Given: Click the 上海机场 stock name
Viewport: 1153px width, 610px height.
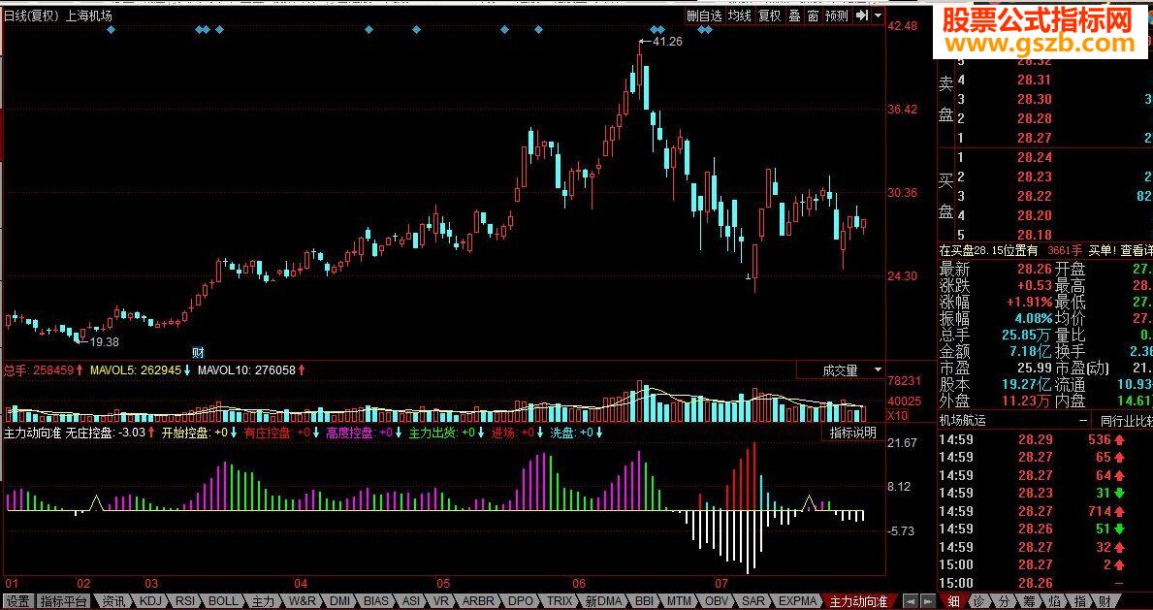Looking at the screenshot, I should tap(89, 15).
